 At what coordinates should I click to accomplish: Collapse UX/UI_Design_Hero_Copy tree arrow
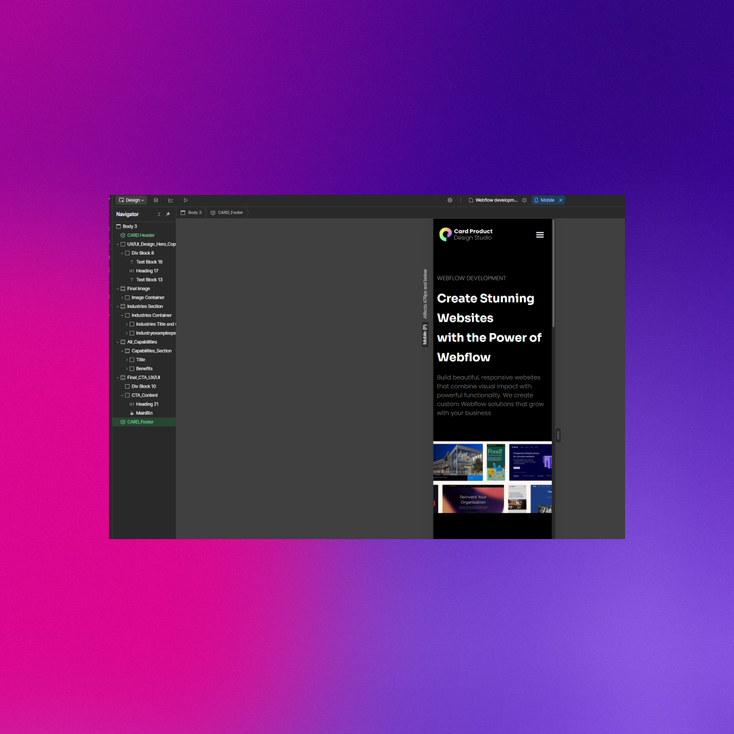118,244
